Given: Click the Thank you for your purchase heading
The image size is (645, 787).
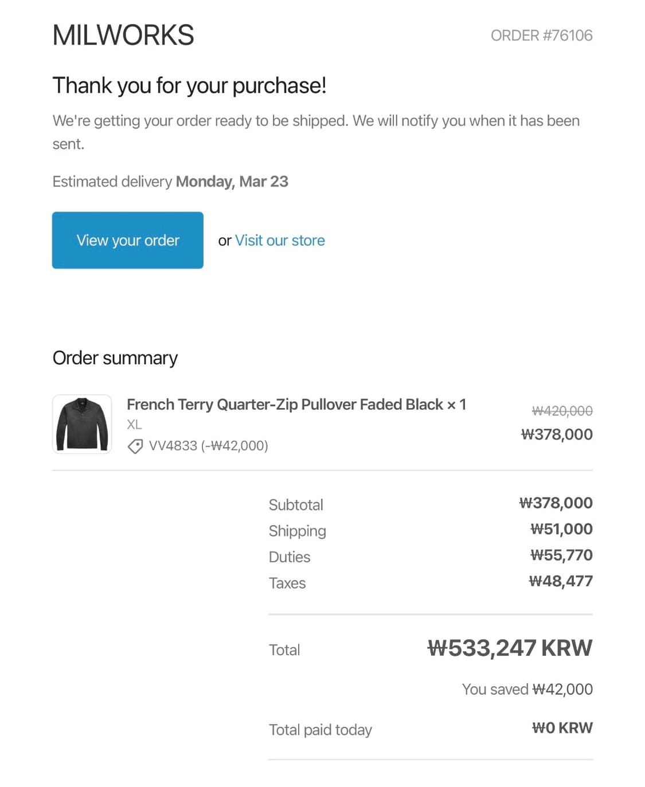Looking at the screenshot, I should (x=189, y=85).
